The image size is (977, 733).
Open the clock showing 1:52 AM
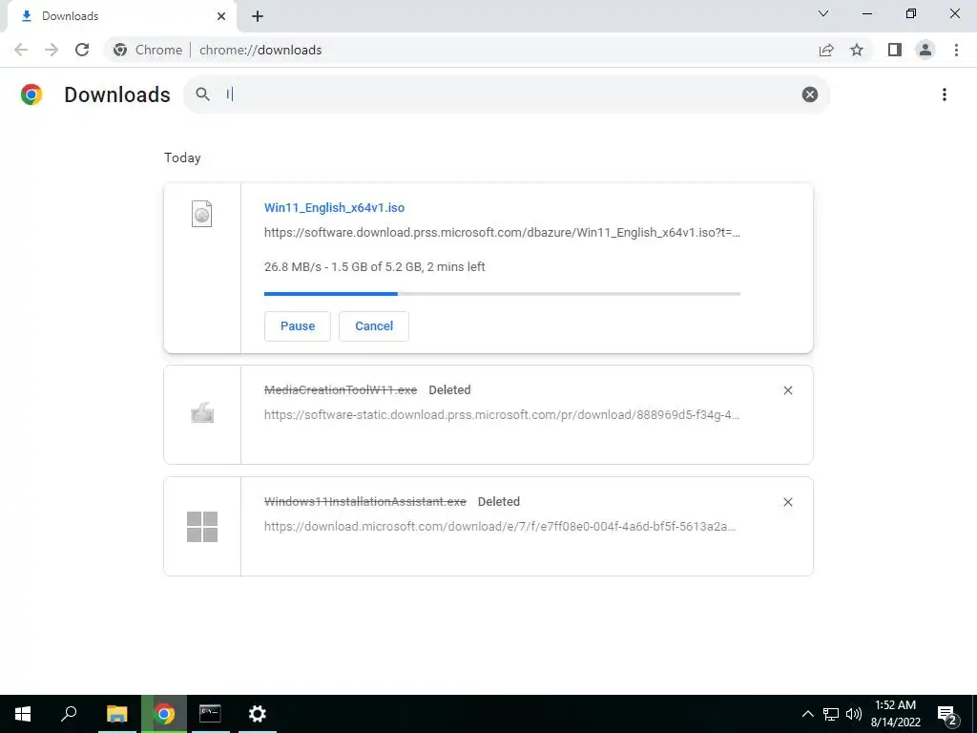click(895, 714)
